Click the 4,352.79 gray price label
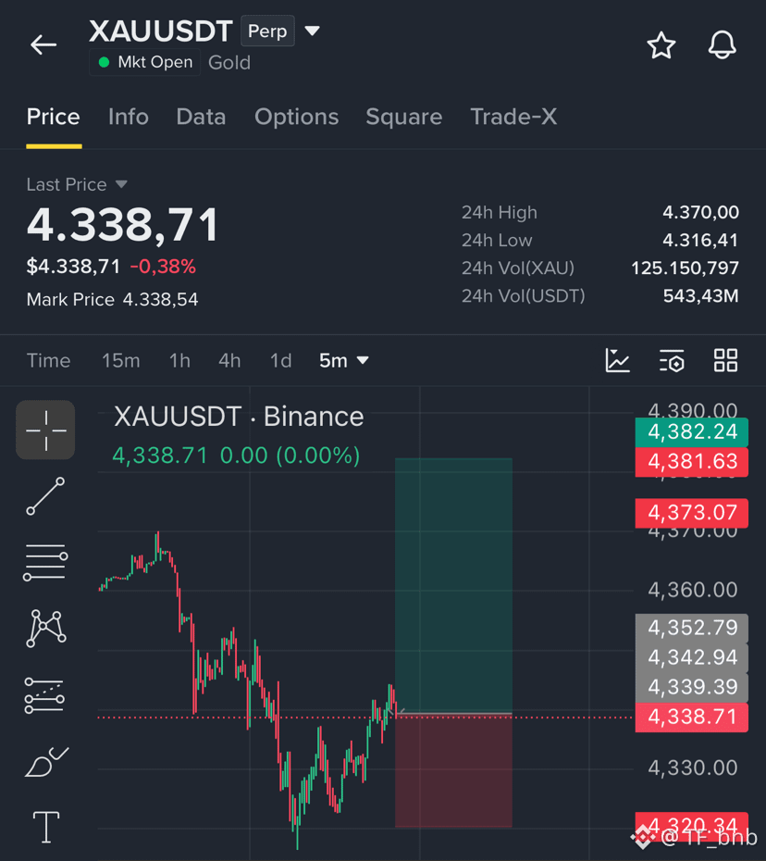Image resolution: width=766 pixels, height=861 pixels. coord(691,628)
